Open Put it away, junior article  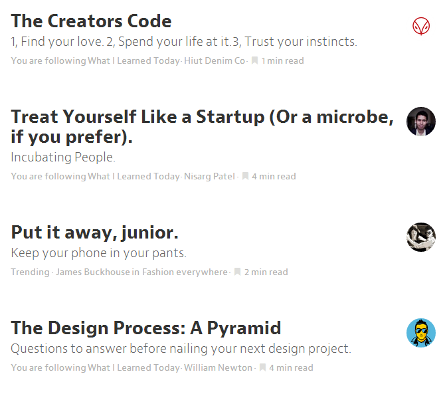(x=94, y=233)
